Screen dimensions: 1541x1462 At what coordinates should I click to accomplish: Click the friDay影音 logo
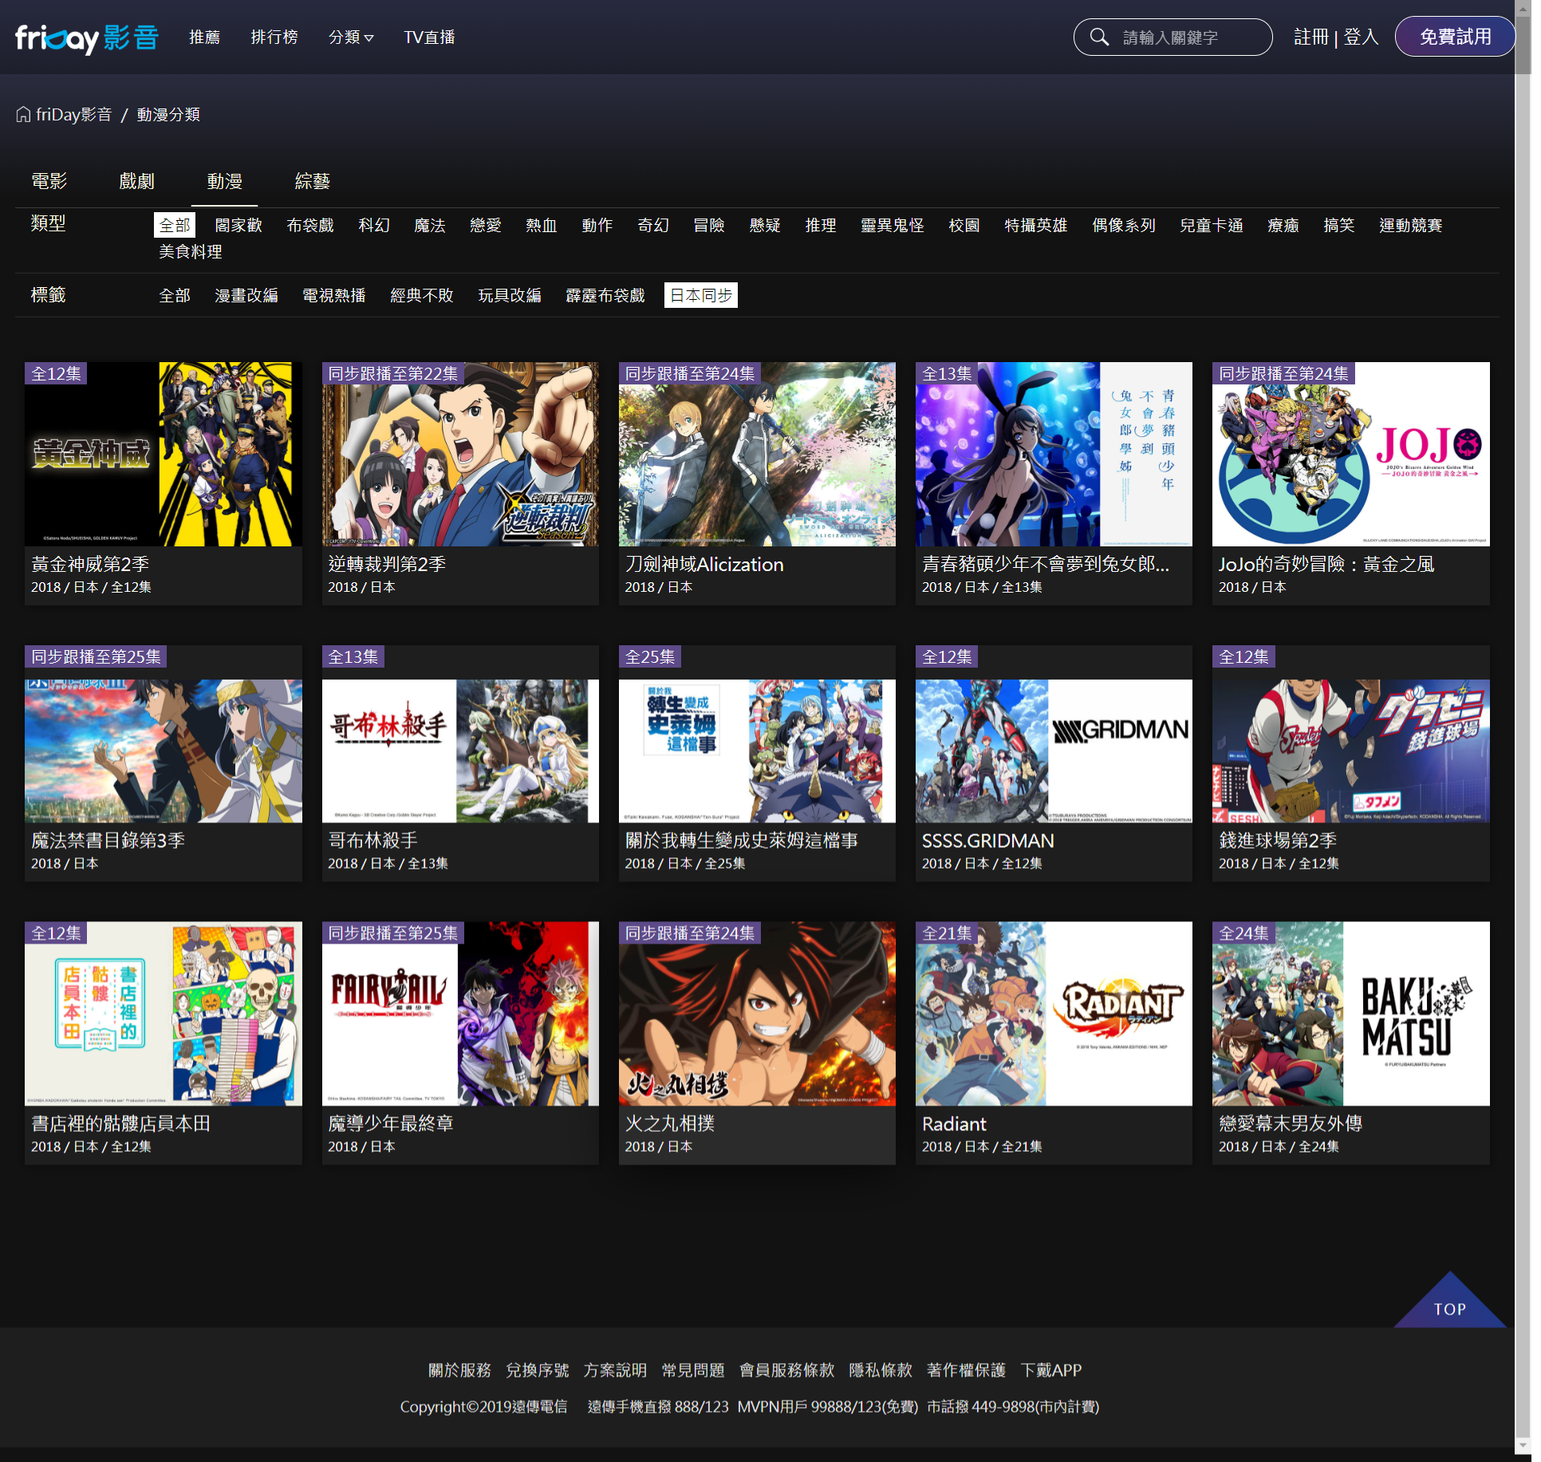click(x=86, y=37)
